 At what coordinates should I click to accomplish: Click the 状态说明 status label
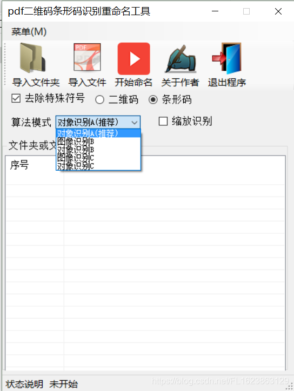tap(24, 384)
